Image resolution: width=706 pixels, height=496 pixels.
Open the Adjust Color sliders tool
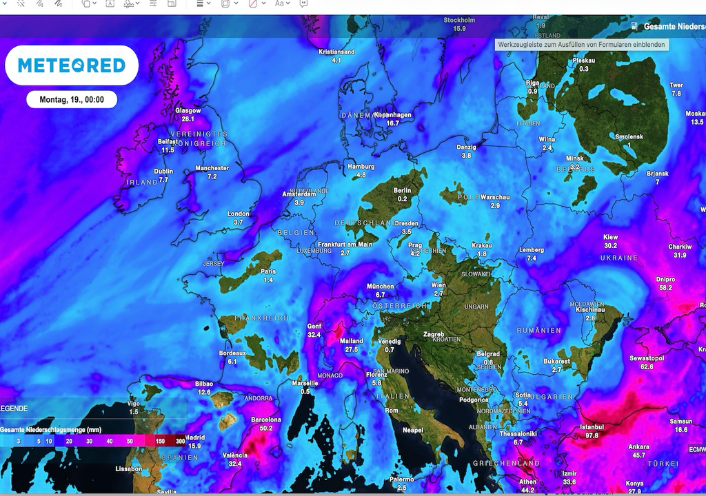tap(153, 3)
